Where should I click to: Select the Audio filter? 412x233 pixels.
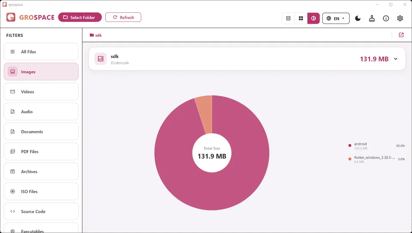click(x=41, y=112)
